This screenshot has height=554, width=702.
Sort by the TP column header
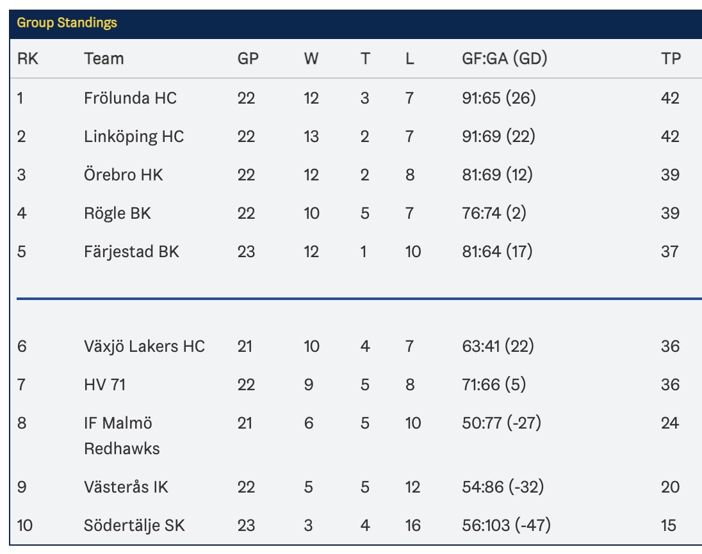coord(671,59)
